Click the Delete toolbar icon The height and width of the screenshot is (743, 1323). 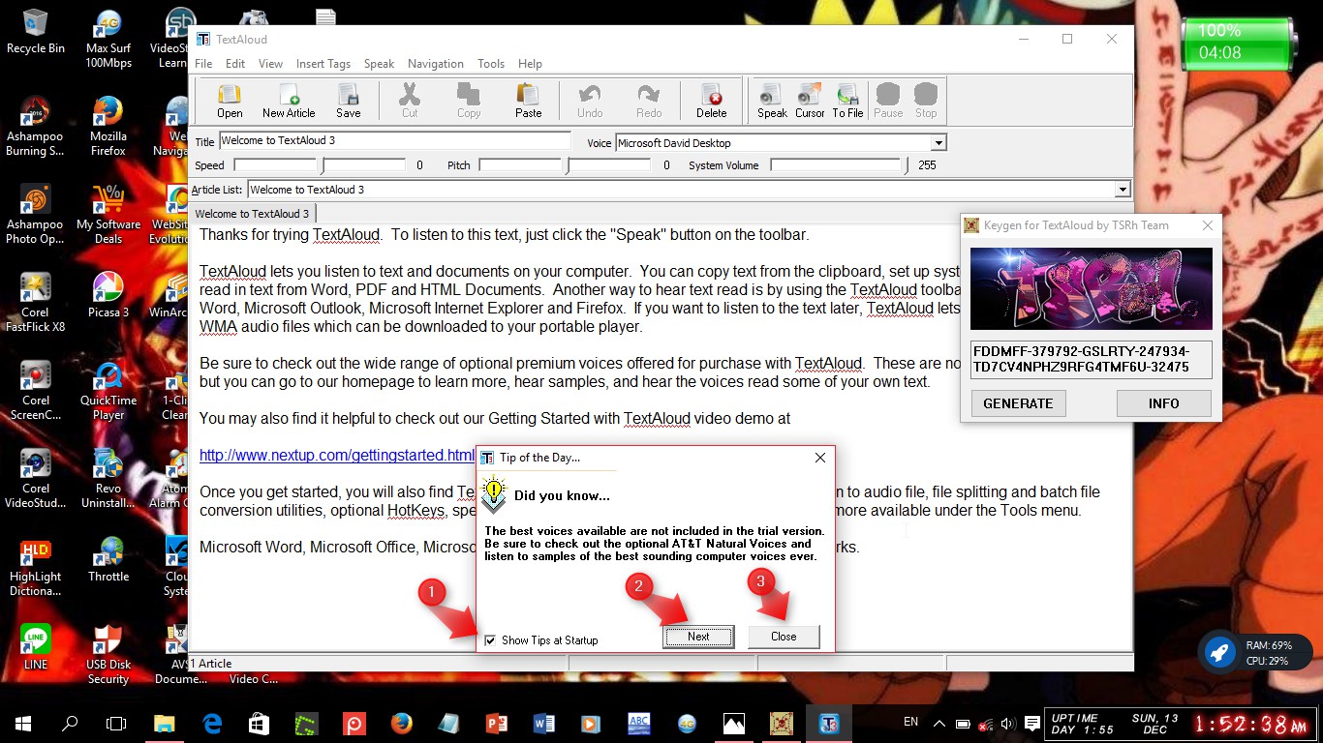711,101
